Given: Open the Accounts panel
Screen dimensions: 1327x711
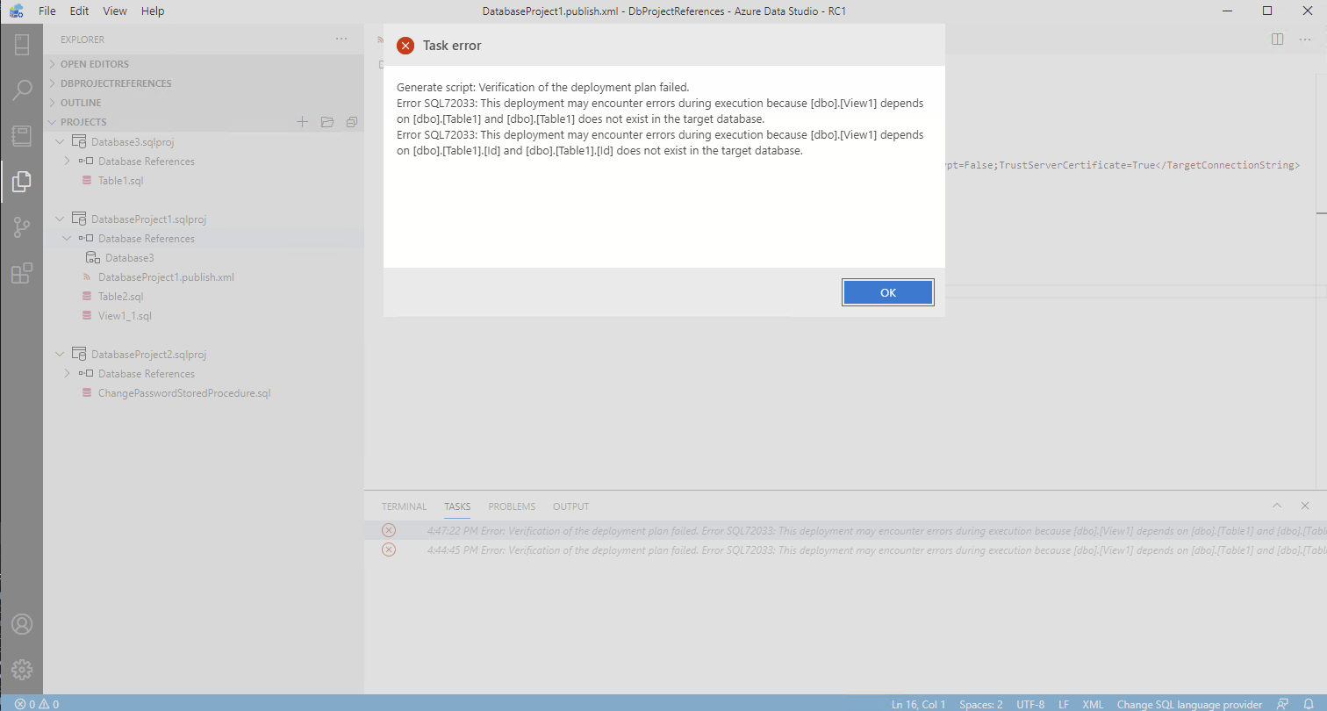Looking at the screenshot, I should pos(21,623).
